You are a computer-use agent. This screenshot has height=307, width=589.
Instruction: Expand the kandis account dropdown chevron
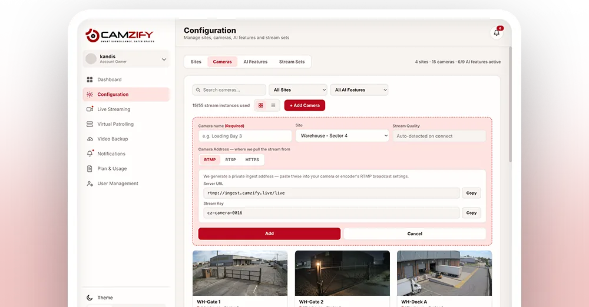[x=164, y=59]
